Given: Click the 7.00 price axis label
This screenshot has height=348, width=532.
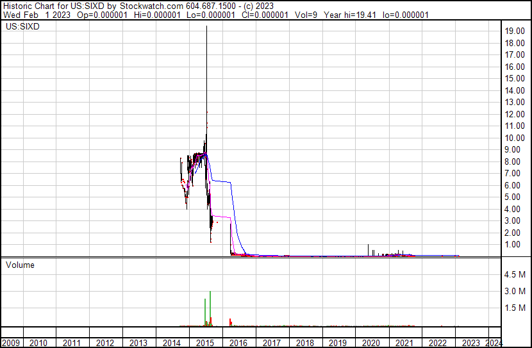Looking at the screenshot, I should [x=512, y=174].
